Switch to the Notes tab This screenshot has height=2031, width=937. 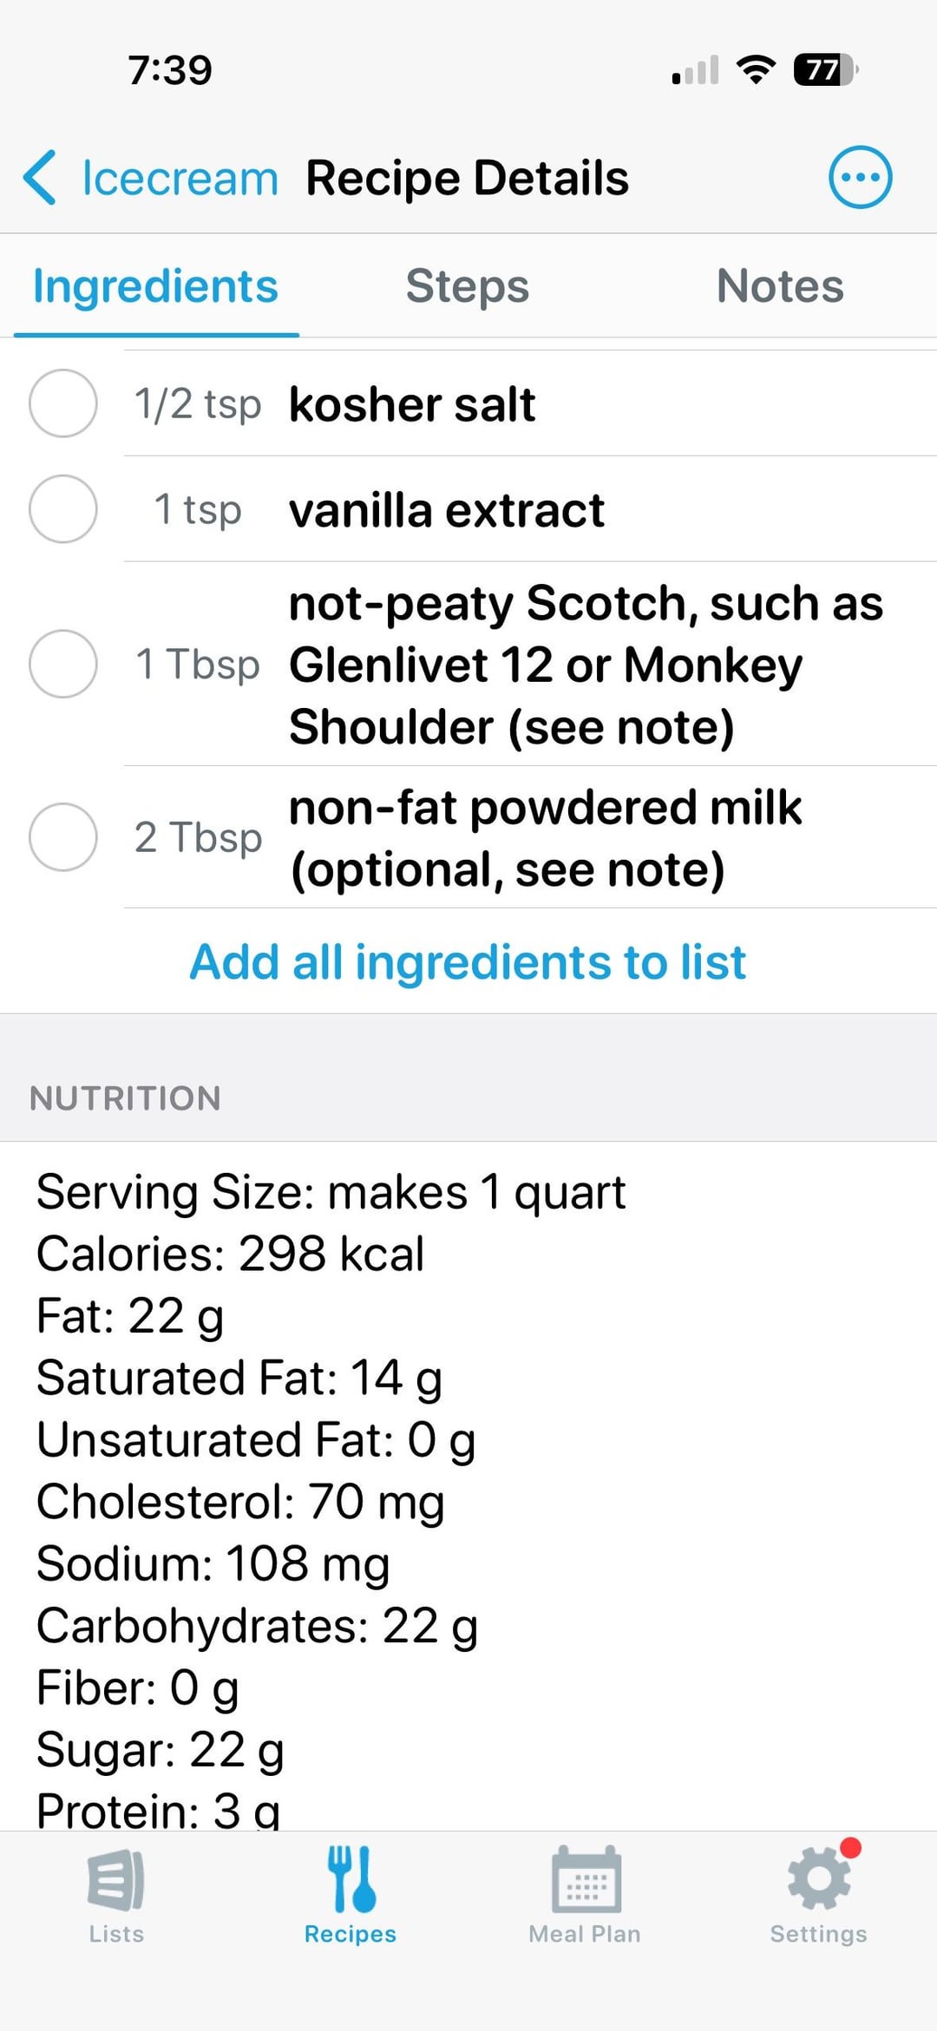(x=779, y=286)
